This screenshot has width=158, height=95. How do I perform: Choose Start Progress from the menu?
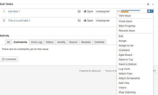127,26
